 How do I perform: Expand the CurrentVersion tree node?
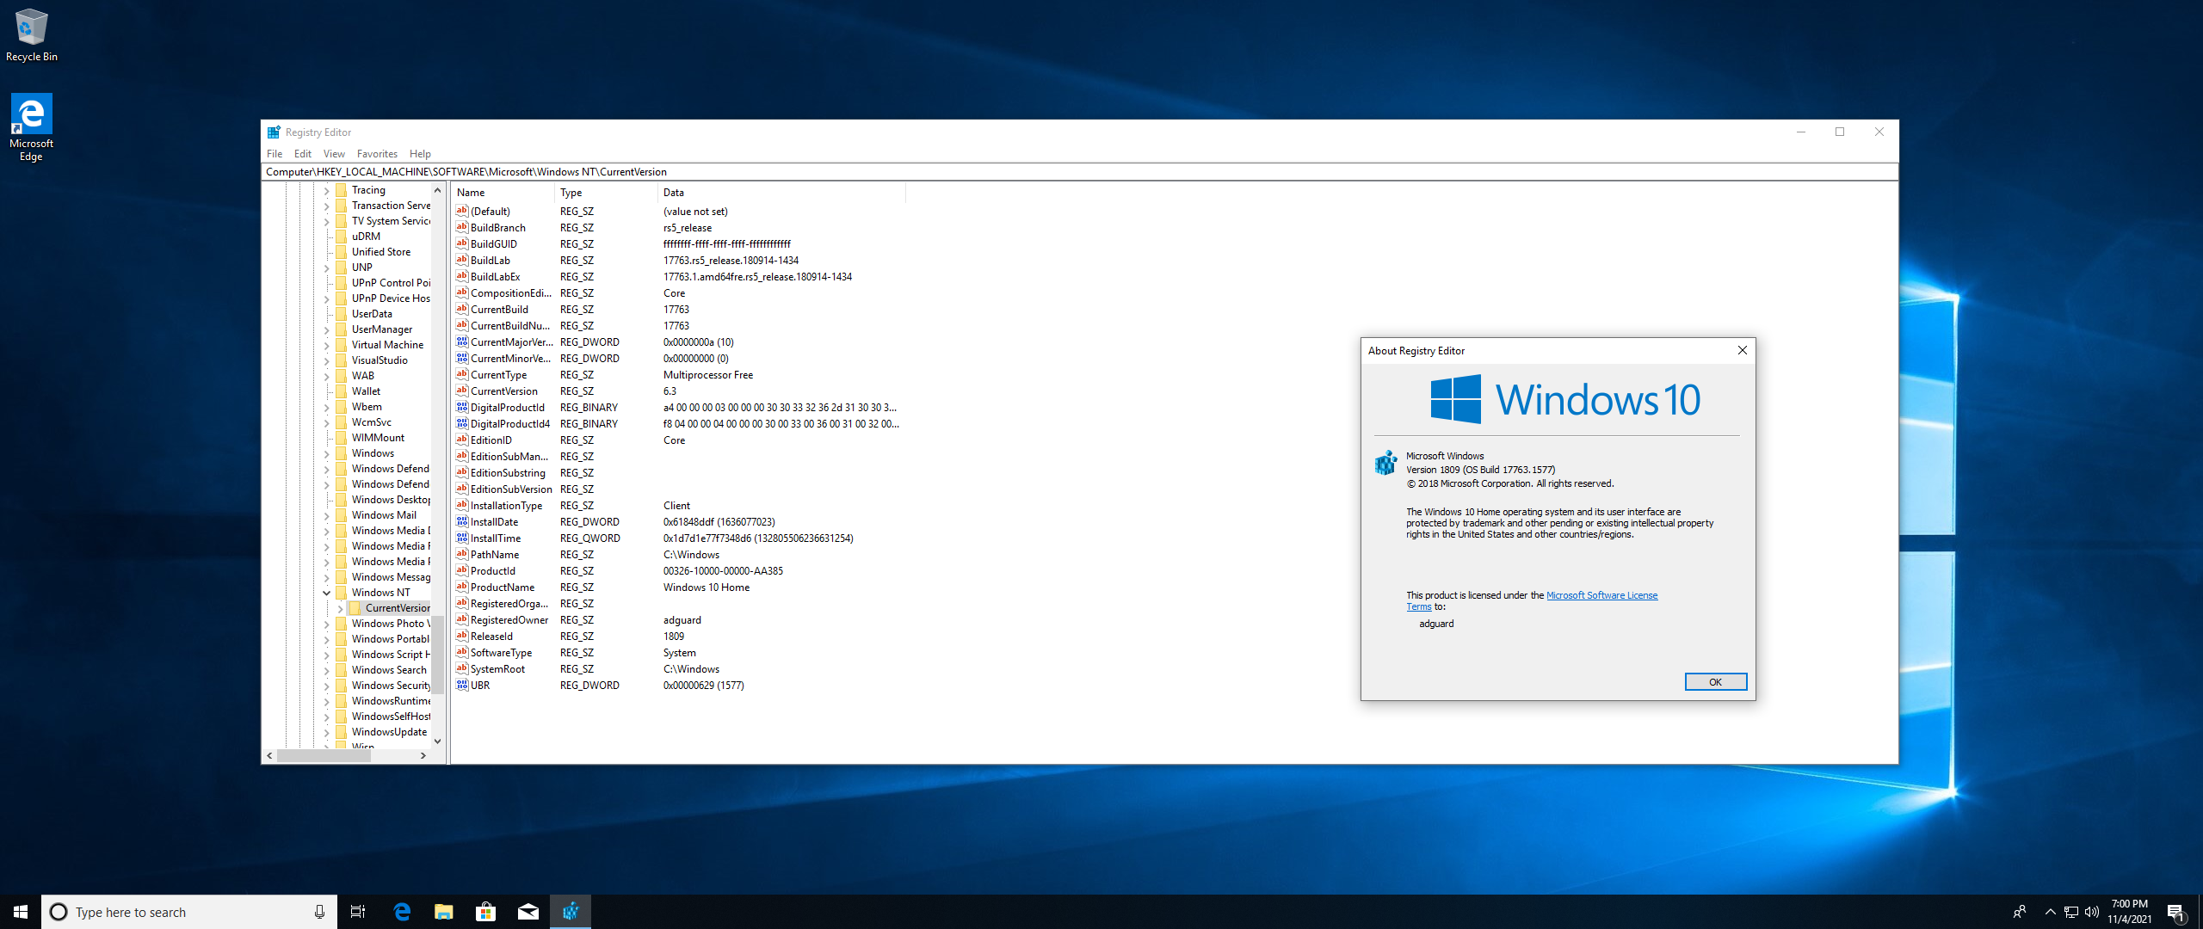coord(341,608)
